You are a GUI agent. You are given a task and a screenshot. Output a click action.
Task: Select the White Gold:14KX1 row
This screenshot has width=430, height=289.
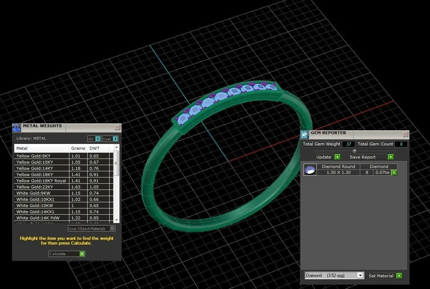tap(64, 211)
